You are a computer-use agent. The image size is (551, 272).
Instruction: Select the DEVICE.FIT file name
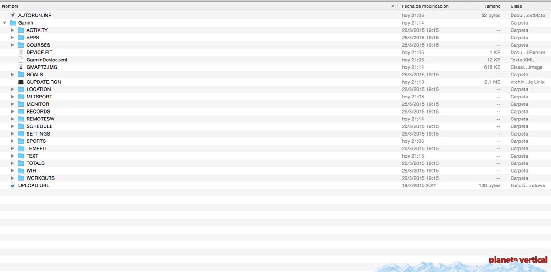(39, 53)
